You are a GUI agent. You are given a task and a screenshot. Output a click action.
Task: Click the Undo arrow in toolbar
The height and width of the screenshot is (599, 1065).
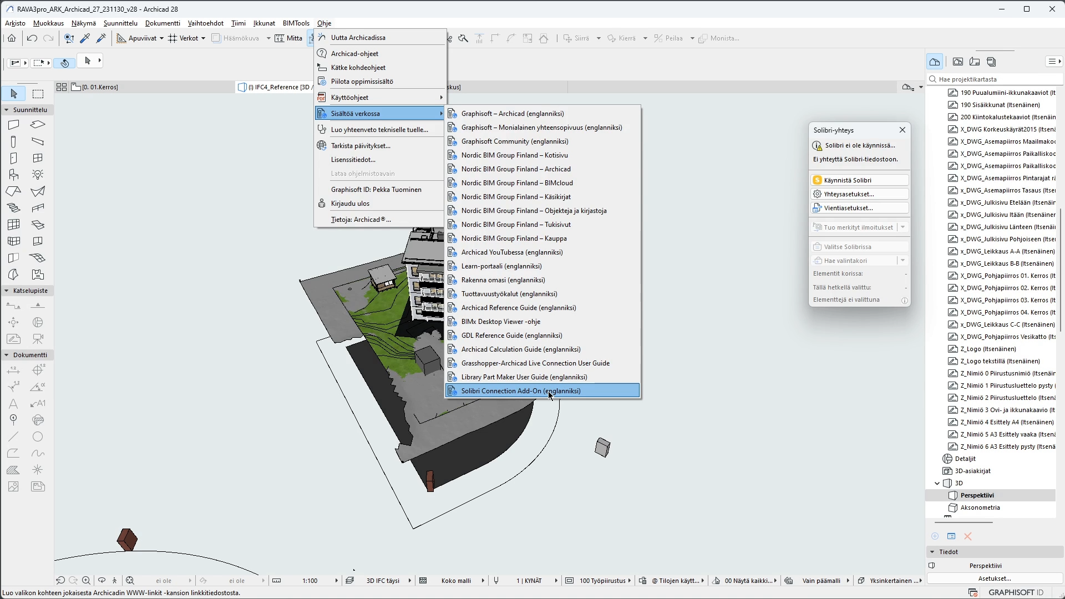[32, 38]
